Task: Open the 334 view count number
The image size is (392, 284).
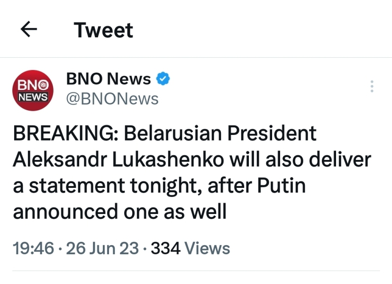Action: (164, 248)
